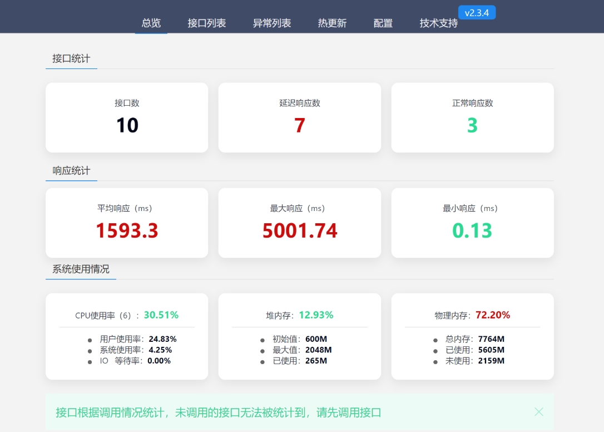Click the v2.3.4 version badge
This screenshot has width=604, height=432.
pos(477,12)
